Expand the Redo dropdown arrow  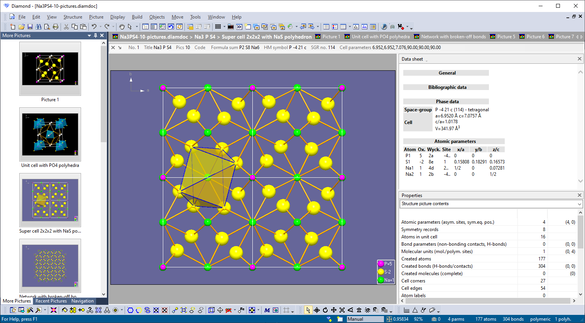tap(113, 27)
